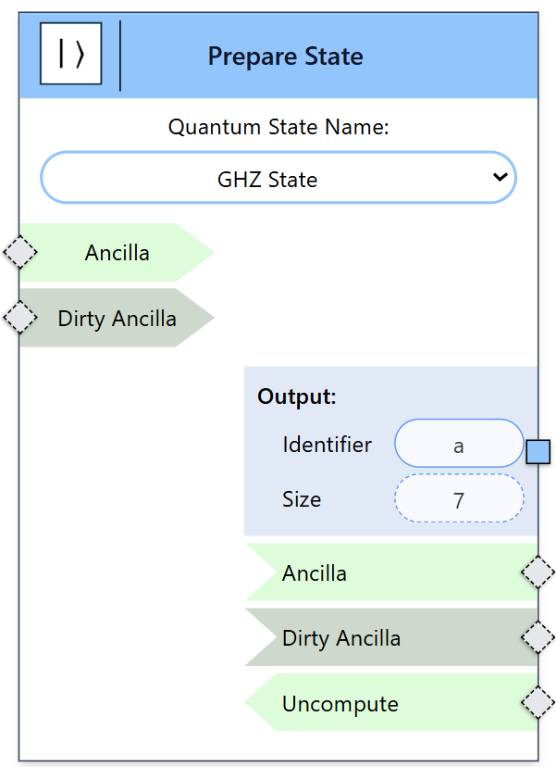This screenshot has height=767, width=557.
Task: Click the Ancilla output port label
Action: coord(315,573)
